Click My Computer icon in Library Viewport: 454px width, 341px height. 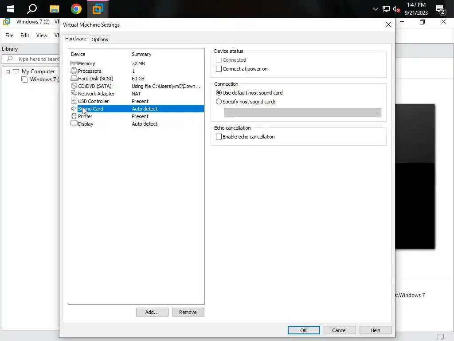pos(16,71)
